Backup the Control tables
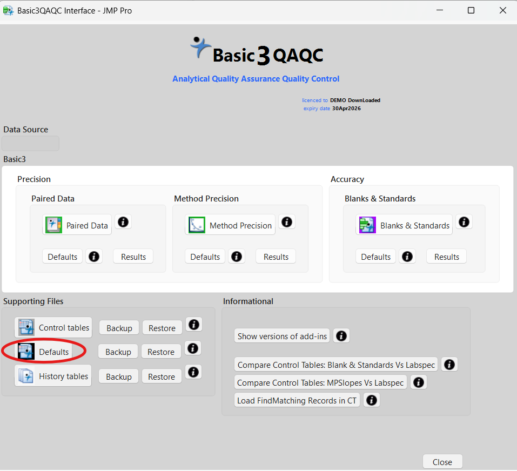 [119, 327]
